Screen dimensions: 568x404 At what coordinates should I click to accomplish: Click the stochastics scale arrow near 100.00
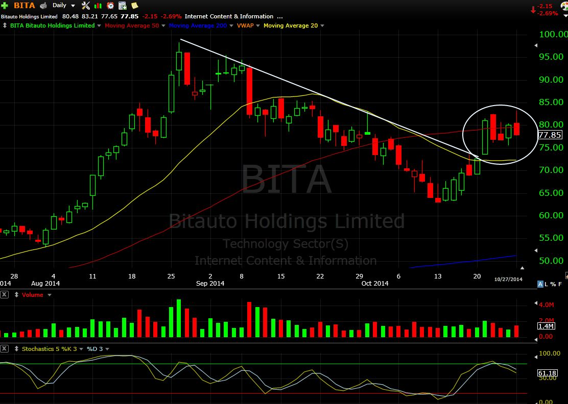pos(536,357)
